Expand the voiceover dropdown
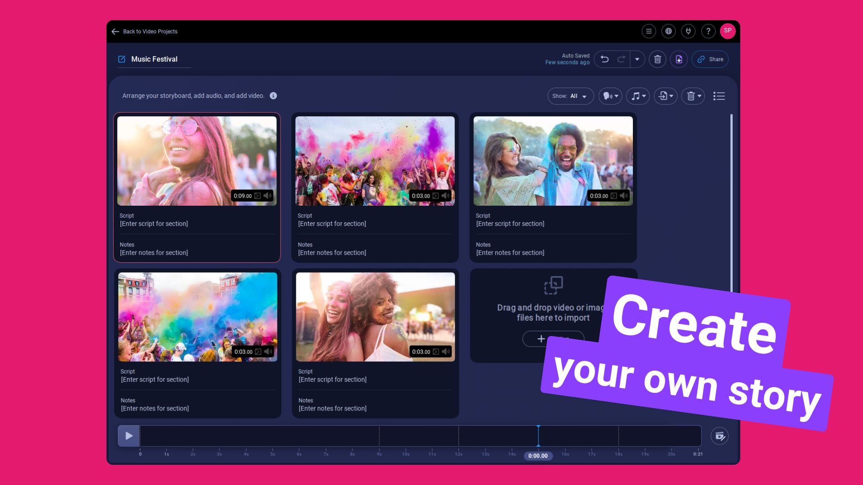Image resolution: width=863 pixels, height=485 pixels. [x=610, y=96]
